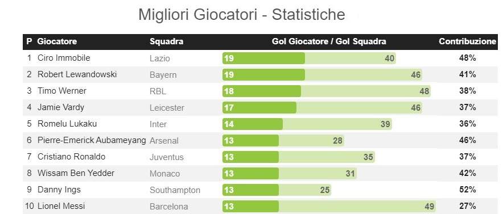Select player Ciro Immobile
The height and width of the screenshot is (214, 503).
[x=64, y=58]
